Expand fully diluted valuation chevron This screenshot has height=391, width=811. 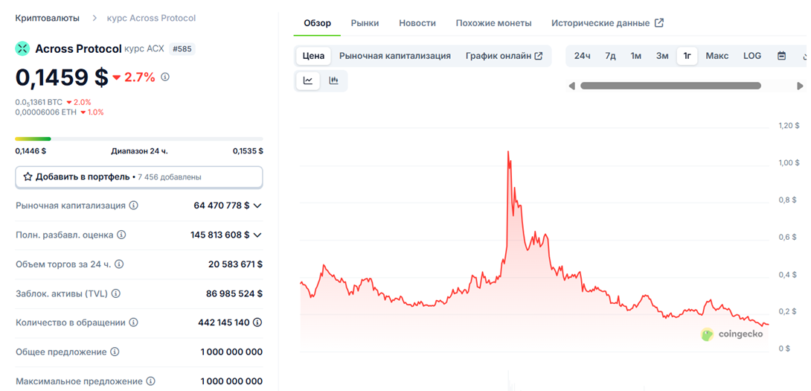coord(257,235)
